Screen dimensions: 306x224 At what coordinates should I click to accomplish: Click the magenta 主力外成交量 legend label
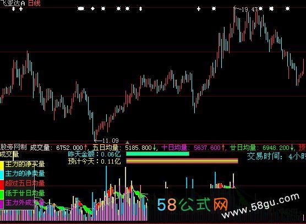point(25,203)
